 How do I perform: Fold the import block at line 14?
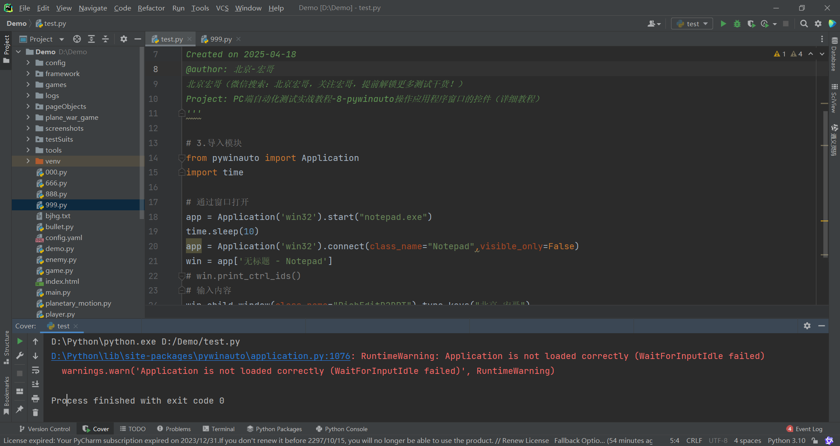[x=182, y=158]
